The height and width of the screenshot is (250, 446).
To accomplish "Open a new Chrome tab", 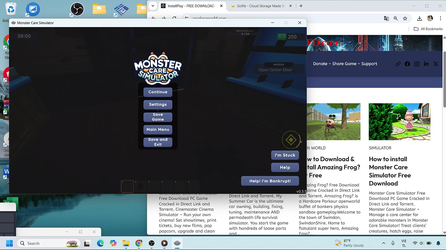I will [301, 6].
